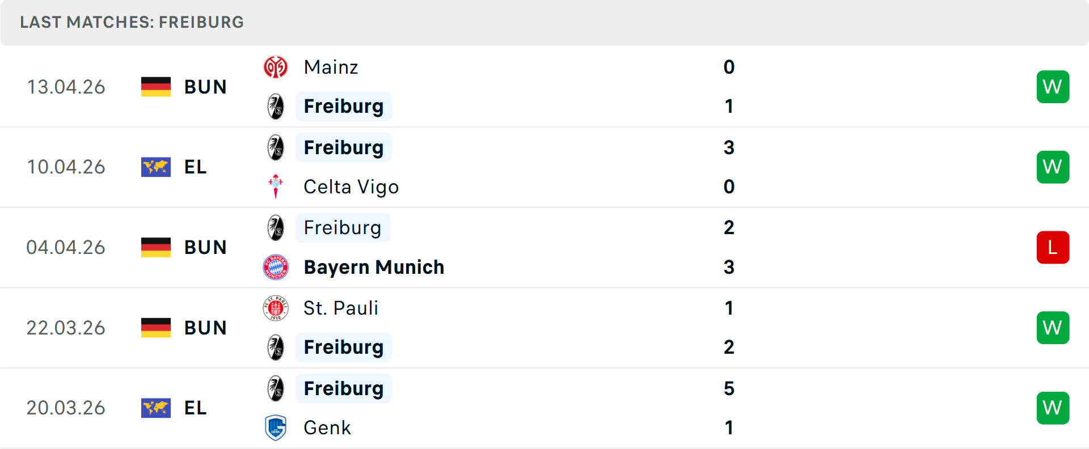
Task: Click the 22.03.26 match date
Action: (66, 328)
